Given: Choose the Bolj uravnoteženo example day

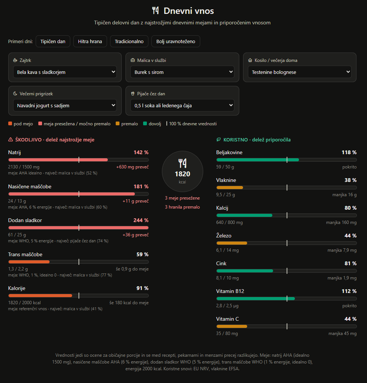Looking at the screenshot, I should [x=176, y=41].
